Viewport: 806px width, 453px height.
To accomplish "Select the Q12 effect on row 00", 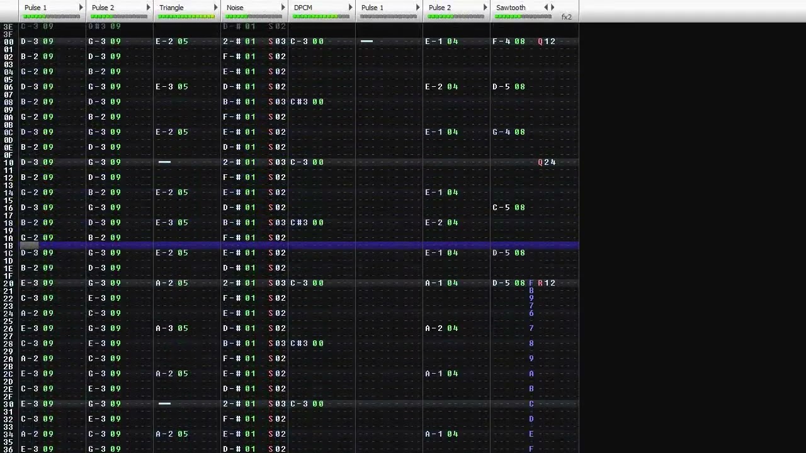I will pyautogui.click(x=547, y=42).
